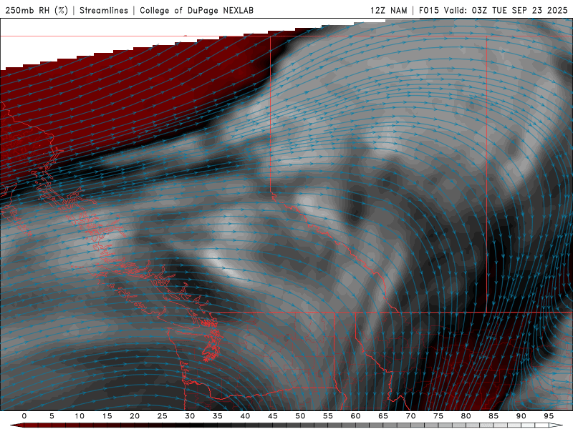
Task: Click the "F015" forecast hour text
Action: [x=429, y=10]
